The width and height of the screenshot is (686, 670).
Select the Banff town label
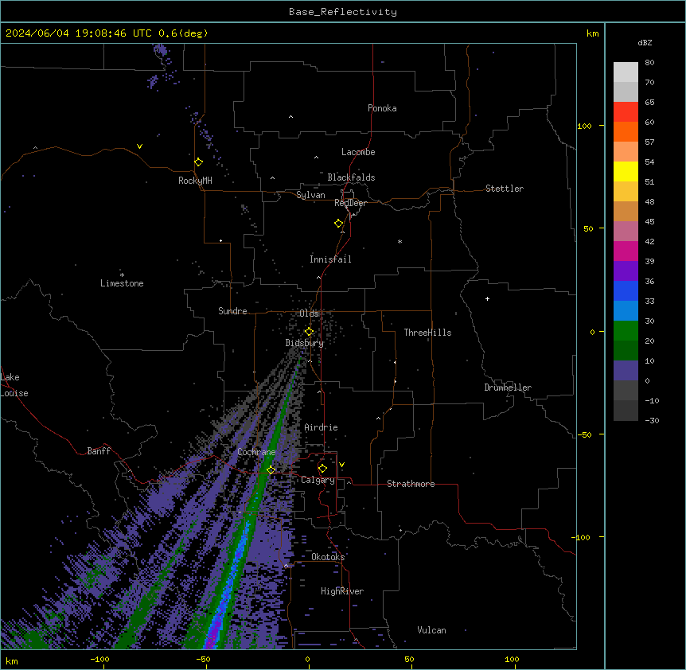coord(99,451)
